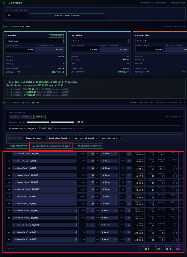Edit target level 15 in step 2
This screenshot has width=187, height=257.
coord(91,161)
